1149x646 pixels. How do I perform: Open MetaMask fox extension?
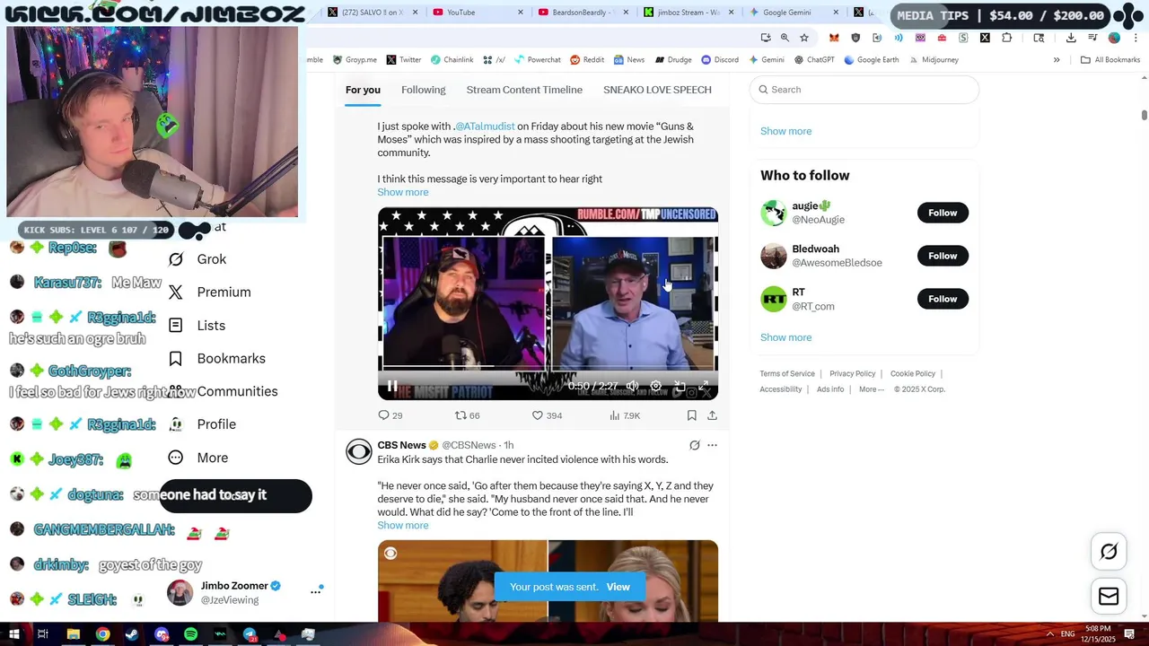[834, 38]
